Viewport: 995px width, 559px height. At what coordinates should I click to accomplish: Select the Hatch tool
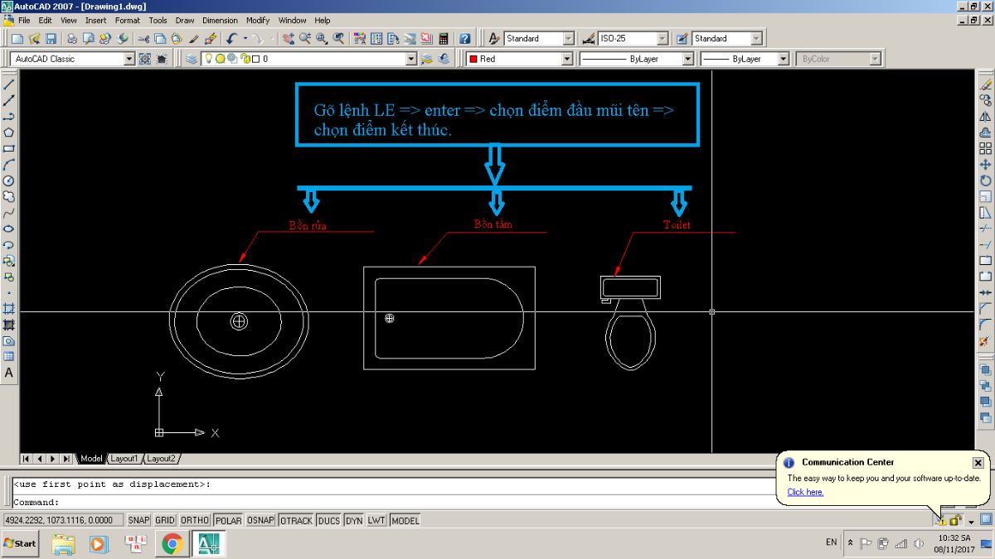[x=9, y=308]
